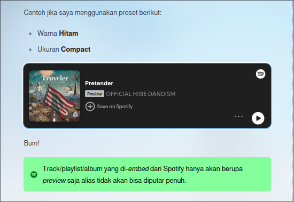Screen dimensions: 294x202
Task: Click the bold word Compact
Action: point(76,50)
